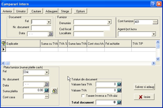Click the grid icon left of Explicatie header
The width and height of the screenshot is (163, 108).
[4, 43]
